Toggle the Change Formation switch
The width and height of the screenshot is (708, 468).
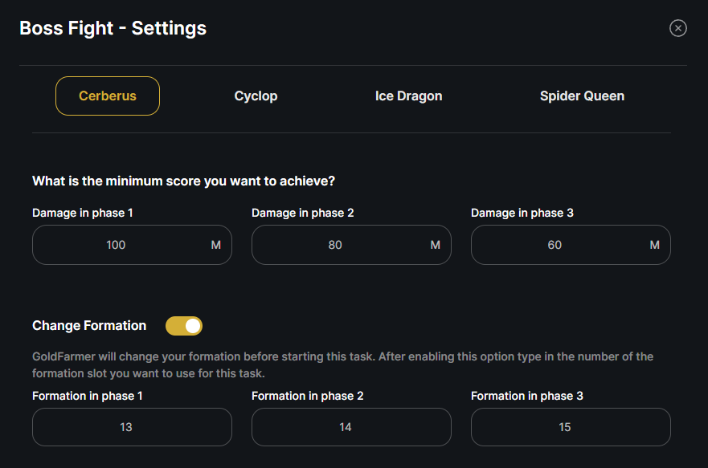click(184, 326)
